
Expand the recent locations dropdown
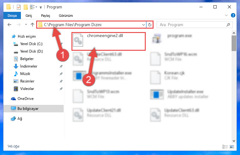pos(26,25)
